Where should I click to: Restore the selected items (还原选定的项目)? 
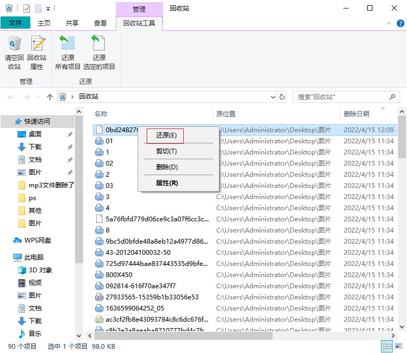tap(99, 53)
